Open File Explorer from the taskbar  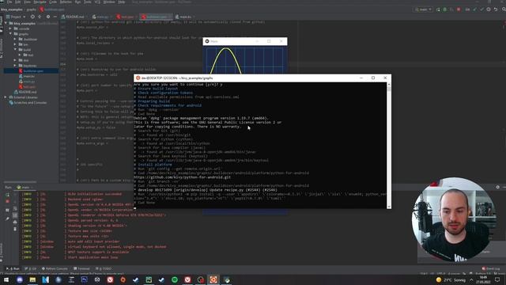[32, 279]
